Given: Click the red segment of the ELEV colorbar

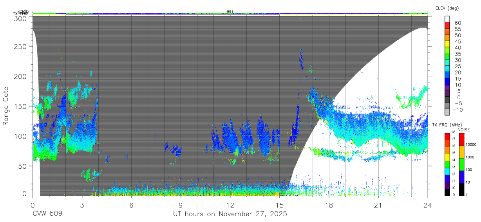Looking at the screenshot, I should tap(448, 25).
